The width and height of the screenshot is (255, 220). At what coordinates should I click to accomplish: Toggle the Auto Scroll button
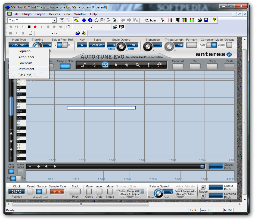[11, 172]
